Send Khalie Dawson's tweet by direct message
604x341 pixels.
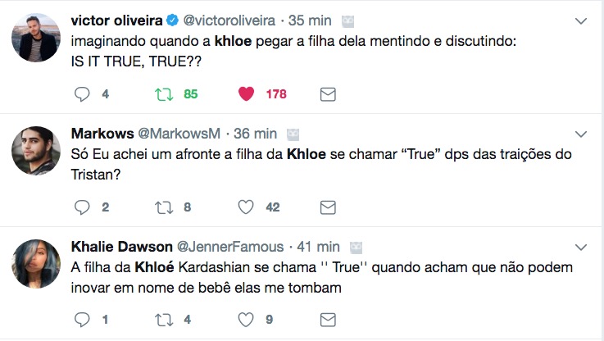tap(327, 320)
